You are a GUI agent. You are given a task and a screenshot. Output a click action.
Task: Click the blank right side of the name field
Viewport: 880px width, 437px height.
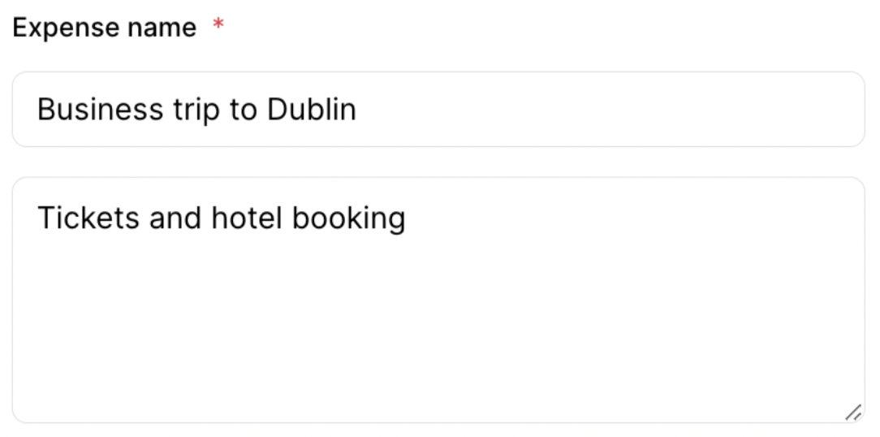pyautogui.click(x=649, y=110)
